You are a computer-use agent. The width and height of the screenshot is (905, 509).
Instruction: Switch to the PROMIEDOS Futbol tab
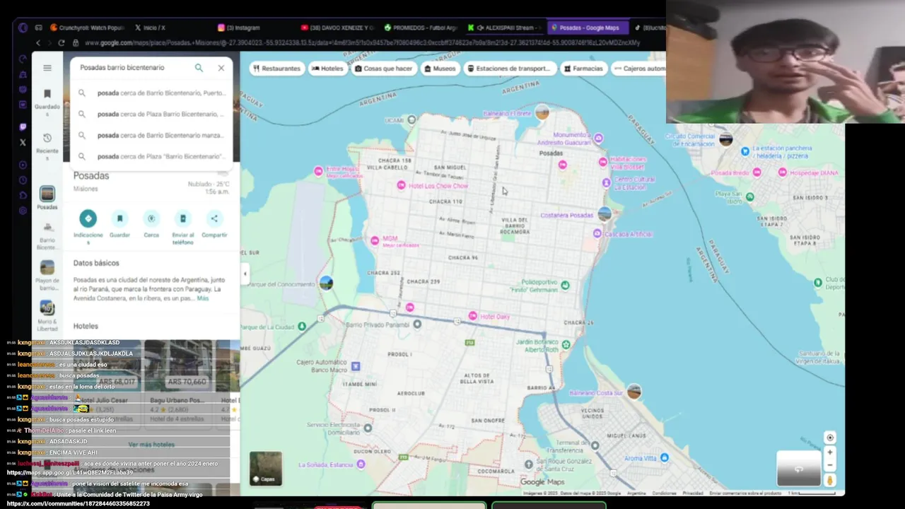pos(421,28)
